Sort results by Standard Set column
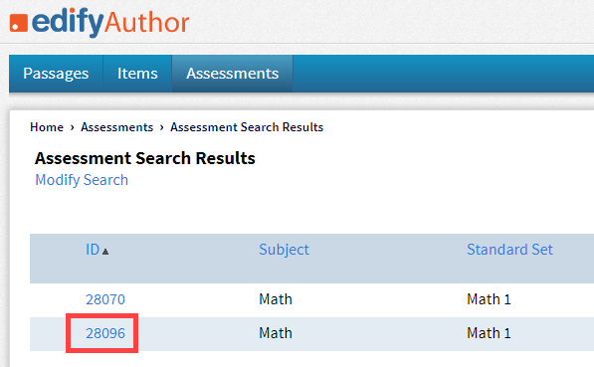 (x=509, y=250)
